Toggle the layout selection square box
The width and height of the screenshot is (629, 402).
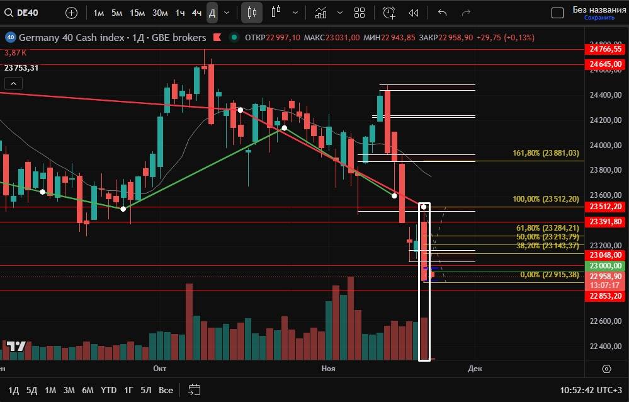(557, 13)
